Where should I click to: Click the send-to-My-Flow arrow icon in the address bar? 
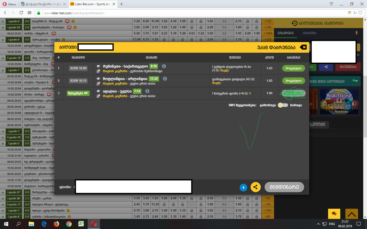coord(355,13)
